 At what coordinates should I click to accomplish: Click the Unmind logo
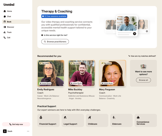[x=9, y=5]
